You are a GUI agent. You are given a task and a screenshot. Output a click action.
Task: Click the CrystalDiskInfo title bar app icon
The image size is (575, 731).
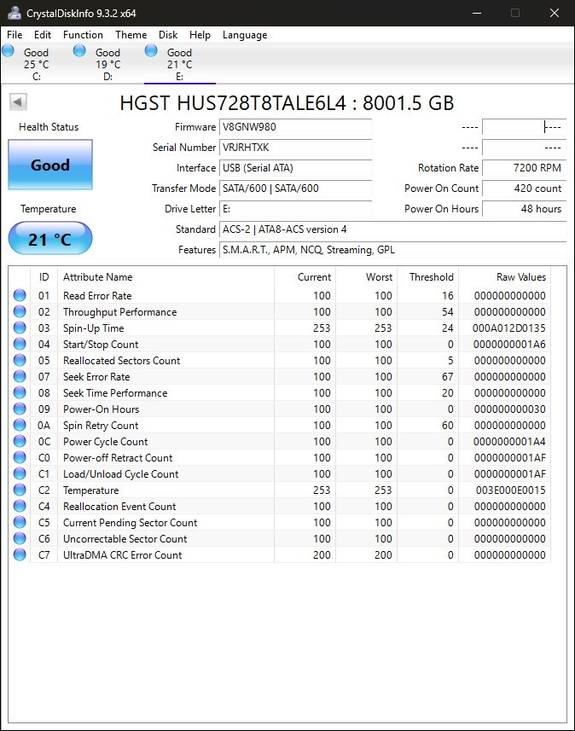pyautogui.click(x=15, y=13)
